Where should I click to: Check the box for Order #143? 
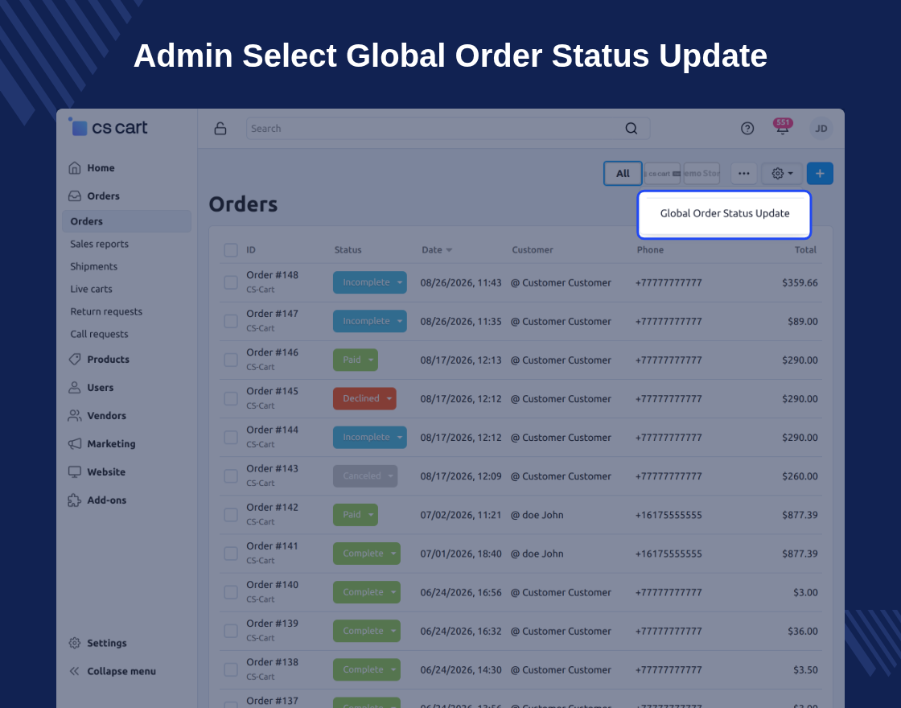click(231, 475)
